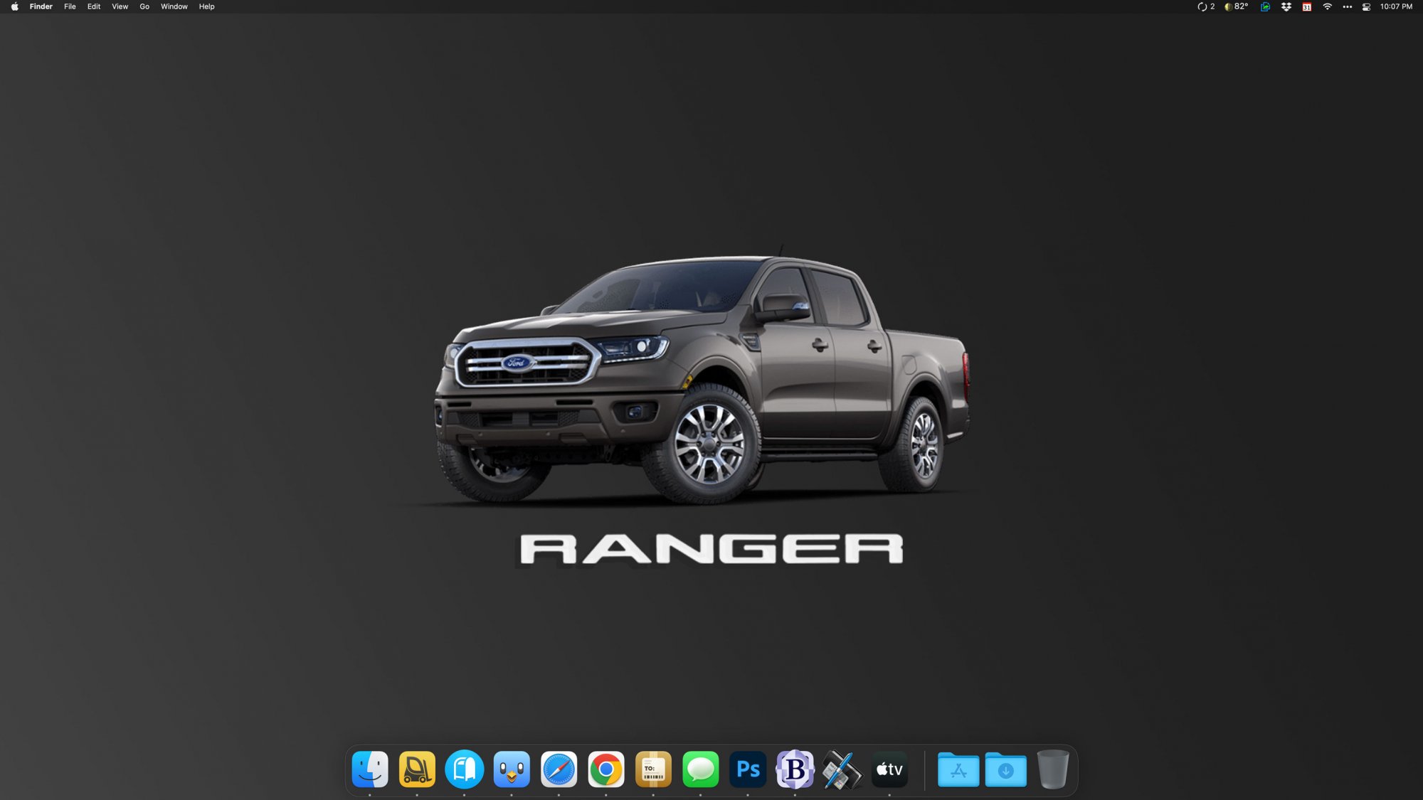Launch the yellow forklift app in Dock
This screenshot has width=1423, height=800.
coord(417,769)
